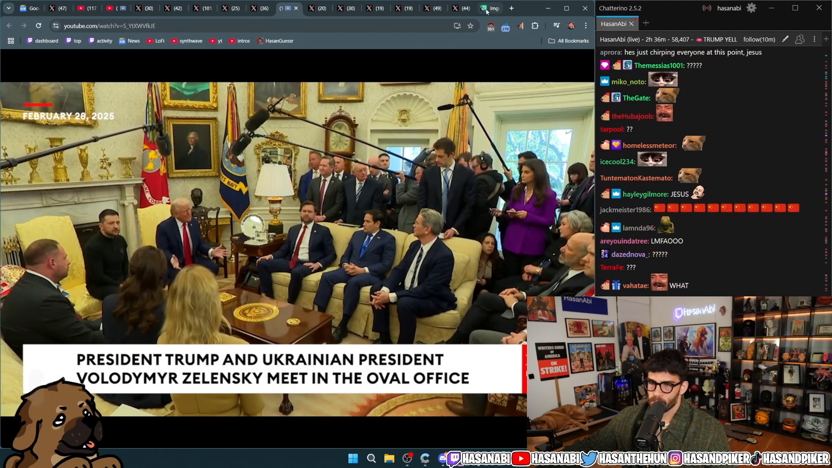832x468 pixels.
Task: Add new Chatterino tab with plus
Action: pos(646,23)
